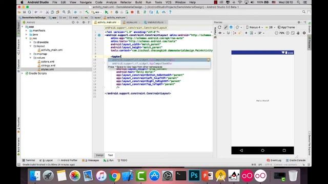The height and width of the screenshot is (184, 328).
Task: Open the Gradle Console
Action: tap(296, 160)
